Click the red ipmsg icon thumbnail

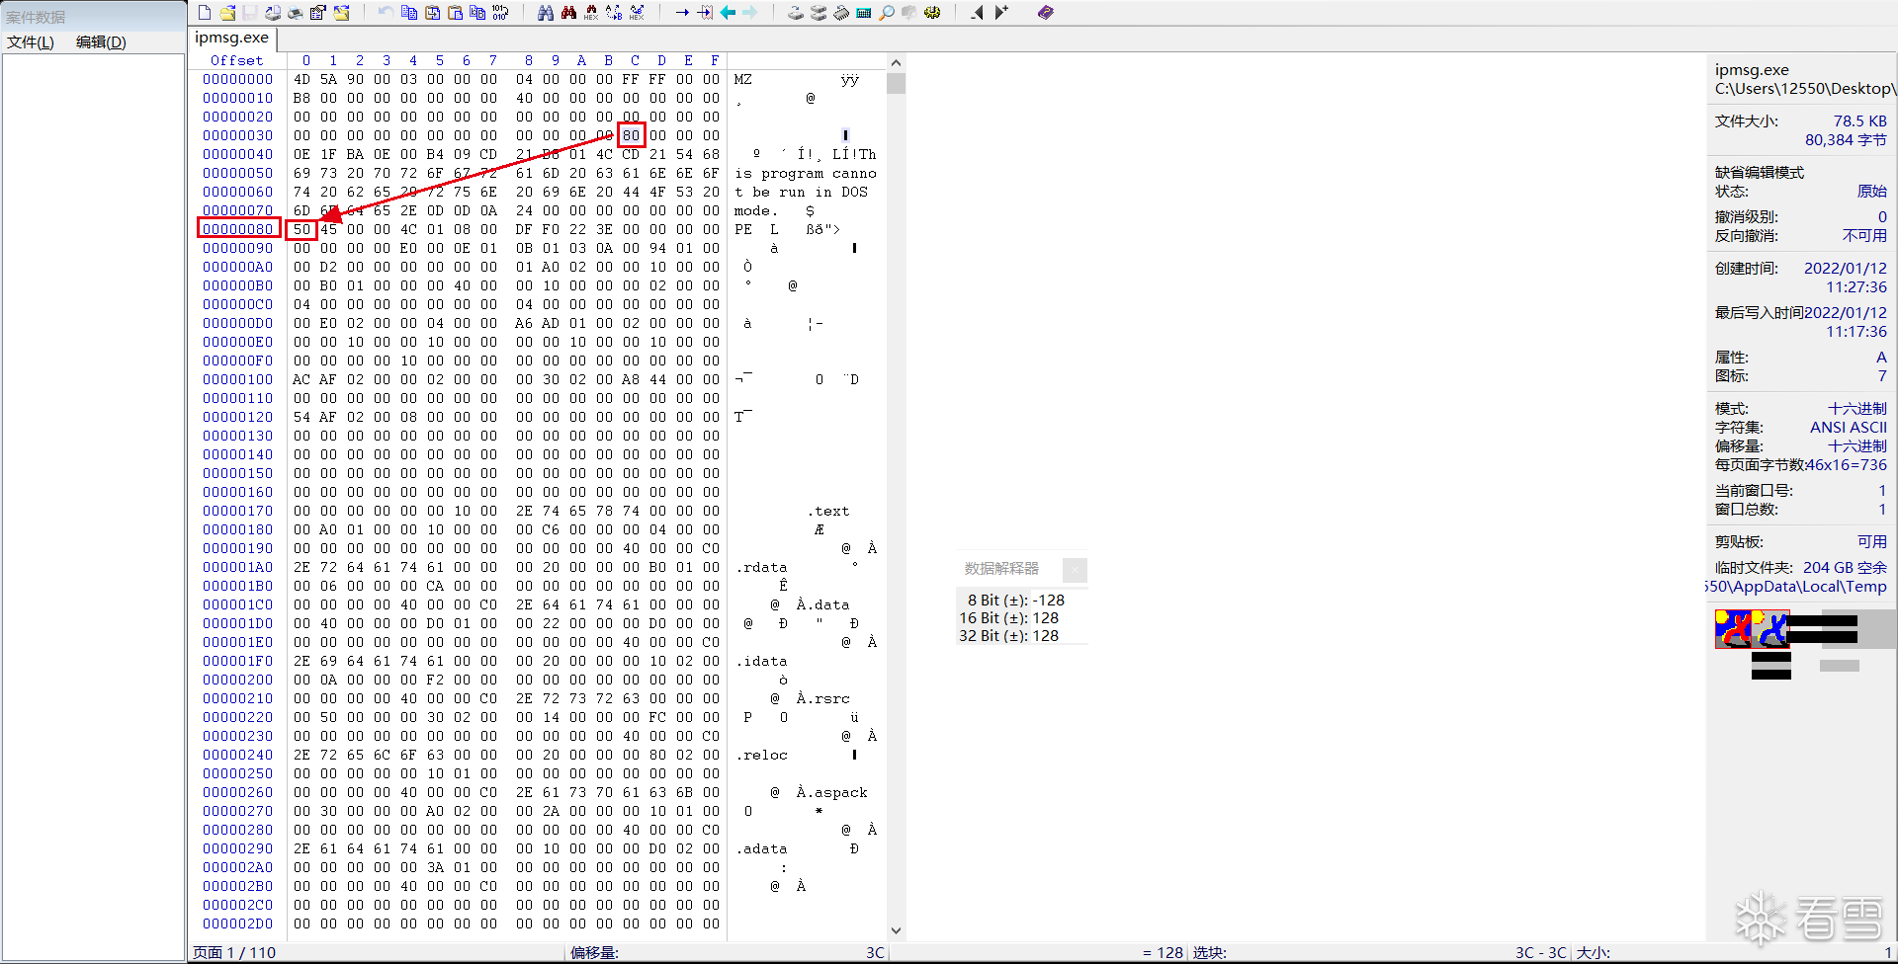click(1733, 629)
